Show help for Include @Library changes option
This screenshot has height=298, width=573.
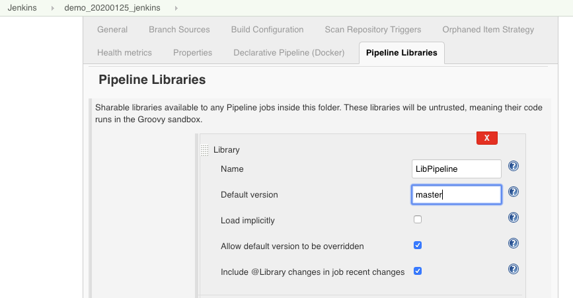tap(513, 269)
